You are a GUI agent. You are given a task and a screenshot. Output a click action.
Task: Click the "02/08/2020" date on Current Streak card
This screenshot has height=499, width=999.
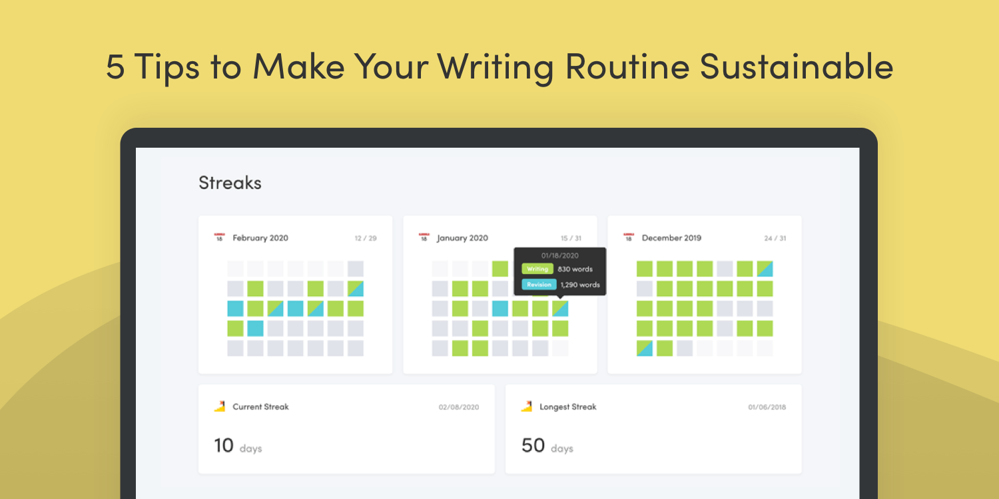click(x=458, y=407)
